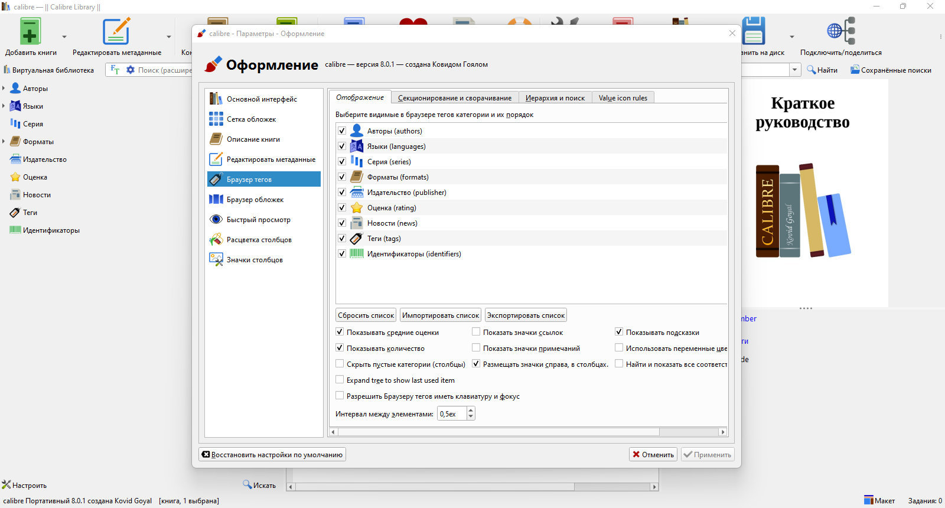This screenshot has height=508, width=945.
Task: Increase the Интервал между элементами spinner value
Action: click(x=471, y=411)
